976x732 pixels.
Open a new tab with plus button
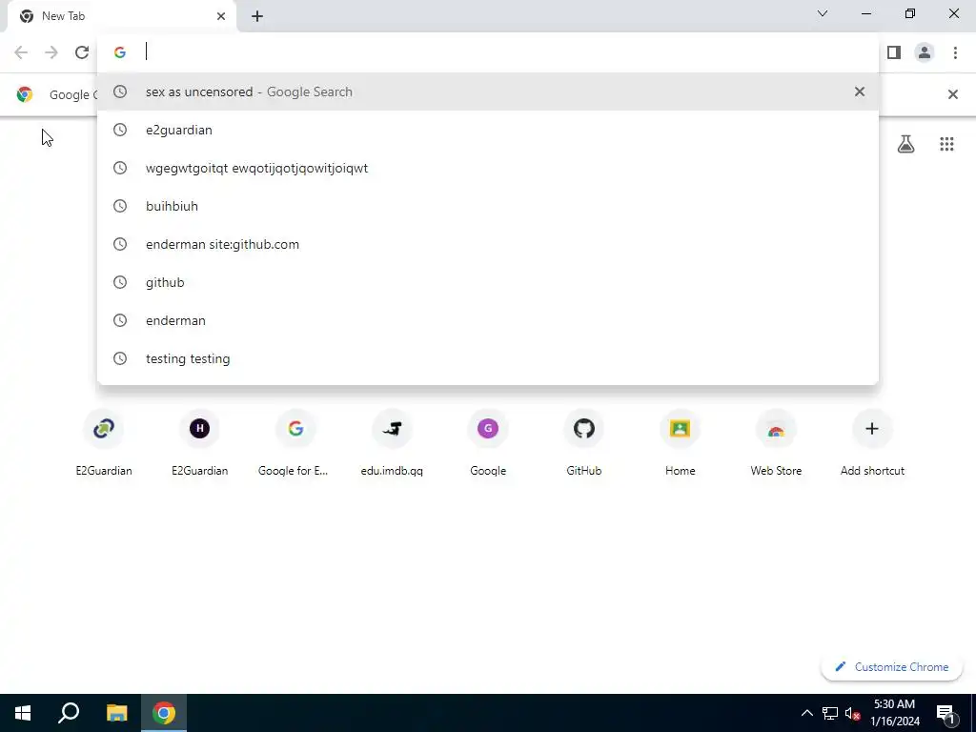tap(257, 16)
